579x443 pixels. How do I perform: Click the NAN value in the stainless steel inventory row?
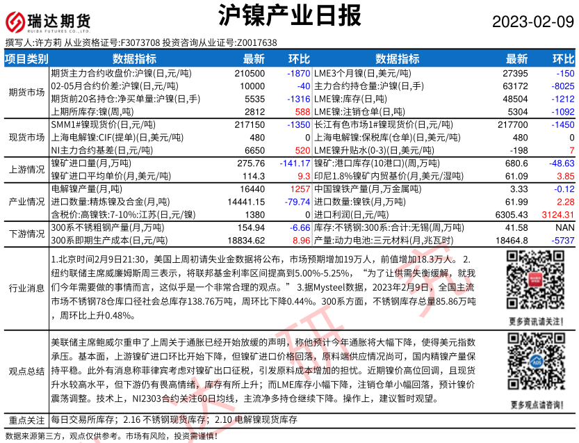(564, 227)
